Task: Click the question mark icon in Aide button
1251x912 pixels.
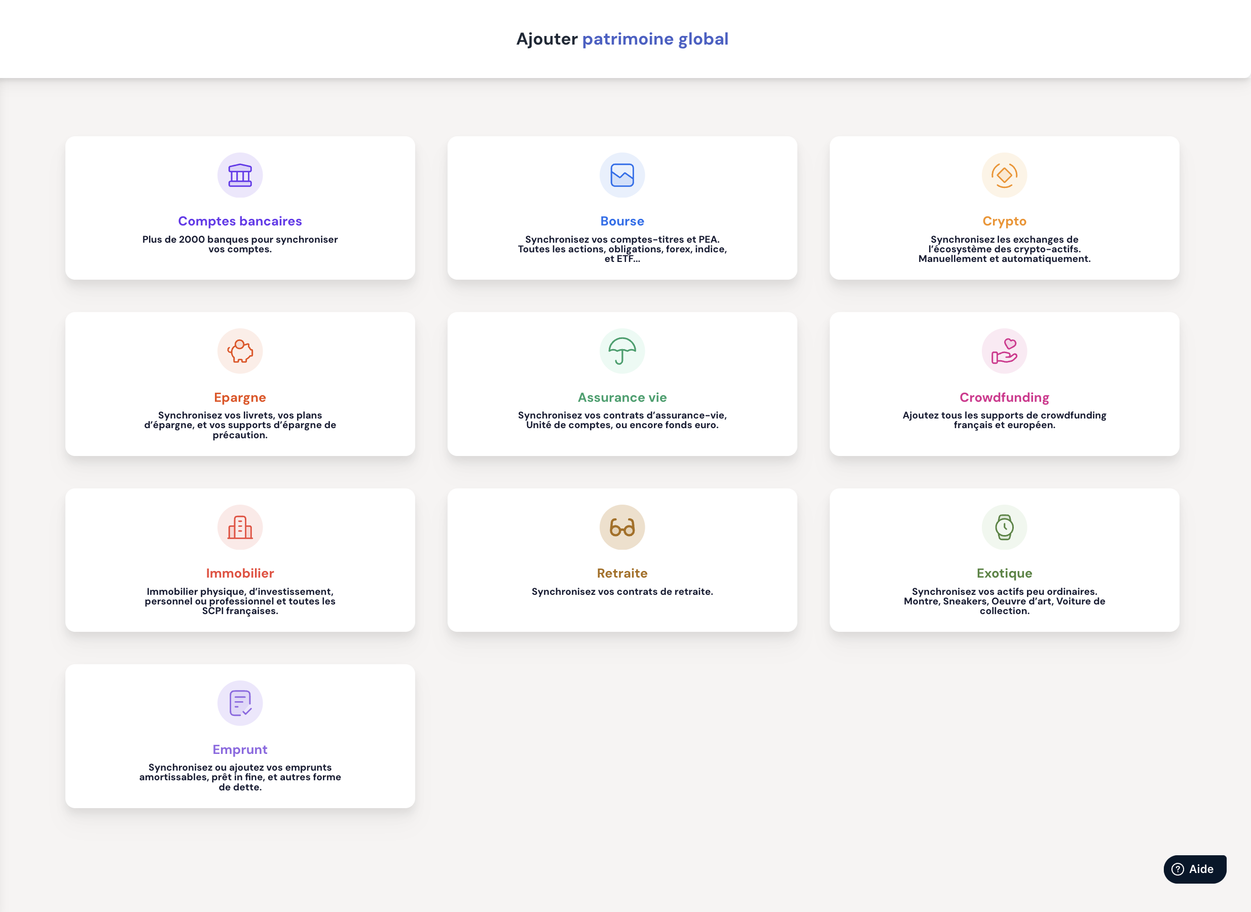Action: click(x=1178, y=869)
